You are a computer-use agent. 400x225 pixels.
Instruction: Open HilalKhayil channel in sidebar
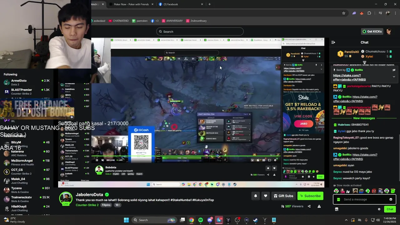point(27,208)
